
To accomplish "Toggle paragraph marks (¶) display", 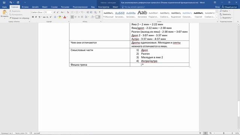I will (100, 12).
